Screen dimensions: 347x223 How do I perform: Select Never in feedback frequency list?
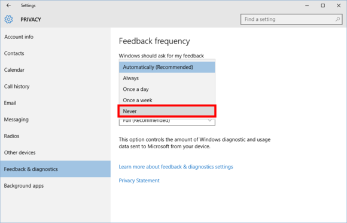167,111
